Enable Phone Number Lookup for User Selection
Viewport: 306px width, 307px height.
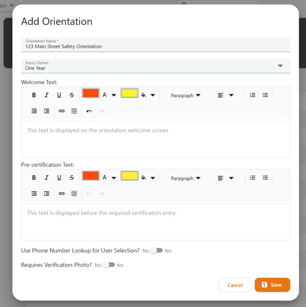157,251
